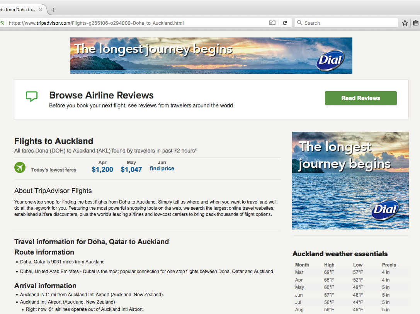The image size is (420, 314).
Task: Click the green airplane fares icon
Action: click(x=20, y=168)
